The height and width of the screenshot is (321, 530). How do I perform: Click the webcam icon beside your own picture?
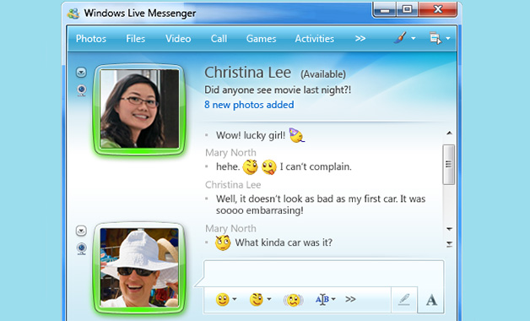[x=82, y=248]
